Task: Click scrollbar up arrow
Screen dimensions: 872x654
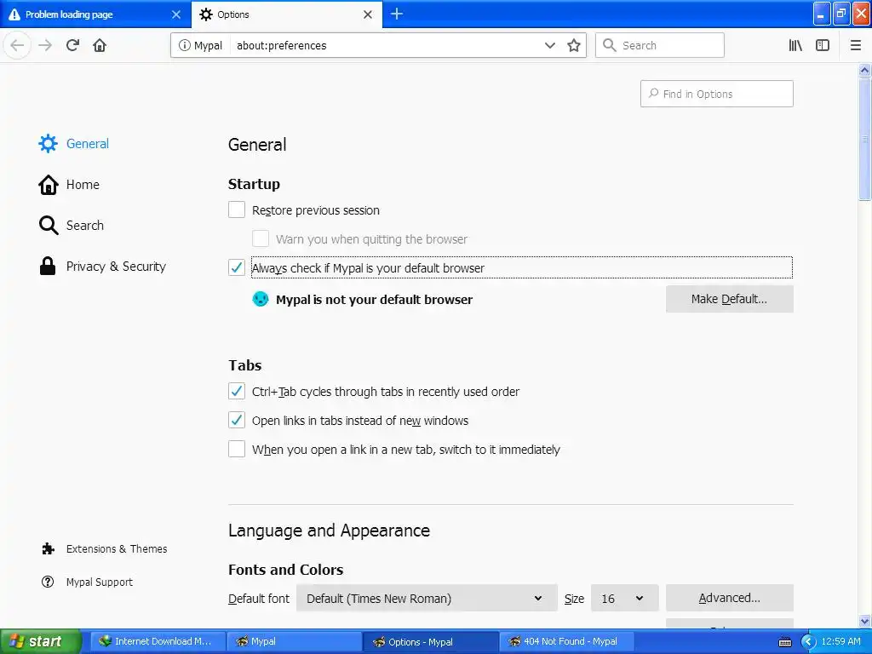Action: pyautogui.click(x=864, y=70)
